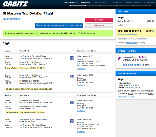Click United logo beside flight 1629
Image resolution: width=156 pixels, height=137 pixels.
(x=72, y=77)
